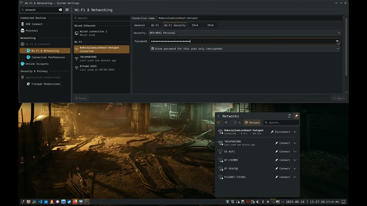Unpin the Networks popup with the pin button
The height and width of the screenshot is (206, 367).
(x=296, y=116)
